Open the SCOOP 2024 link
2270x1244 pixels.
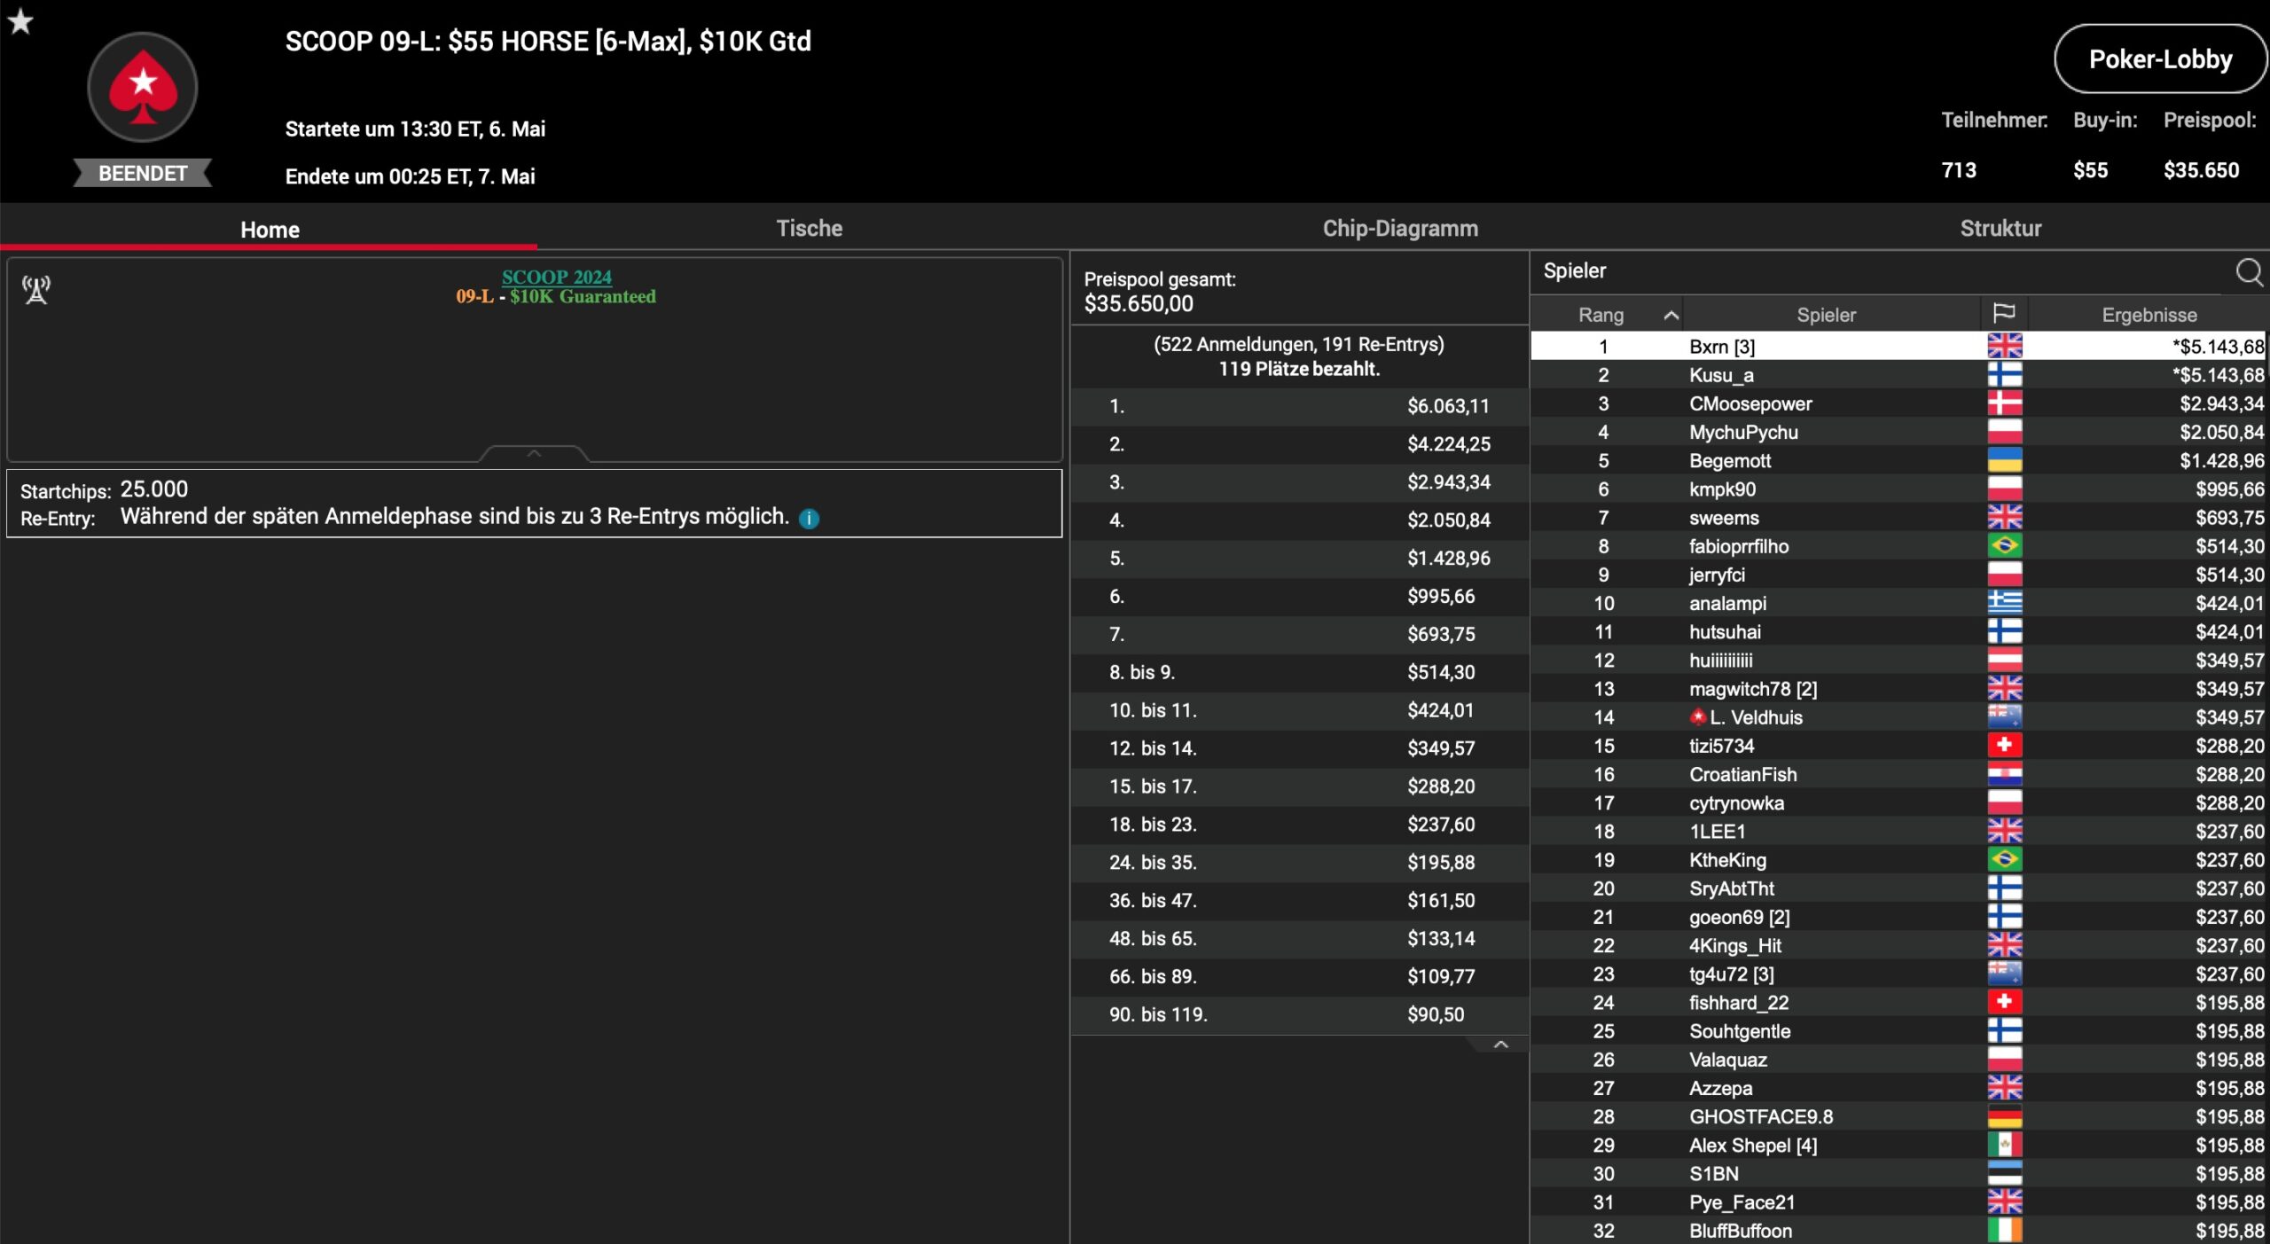click(557, 277)
